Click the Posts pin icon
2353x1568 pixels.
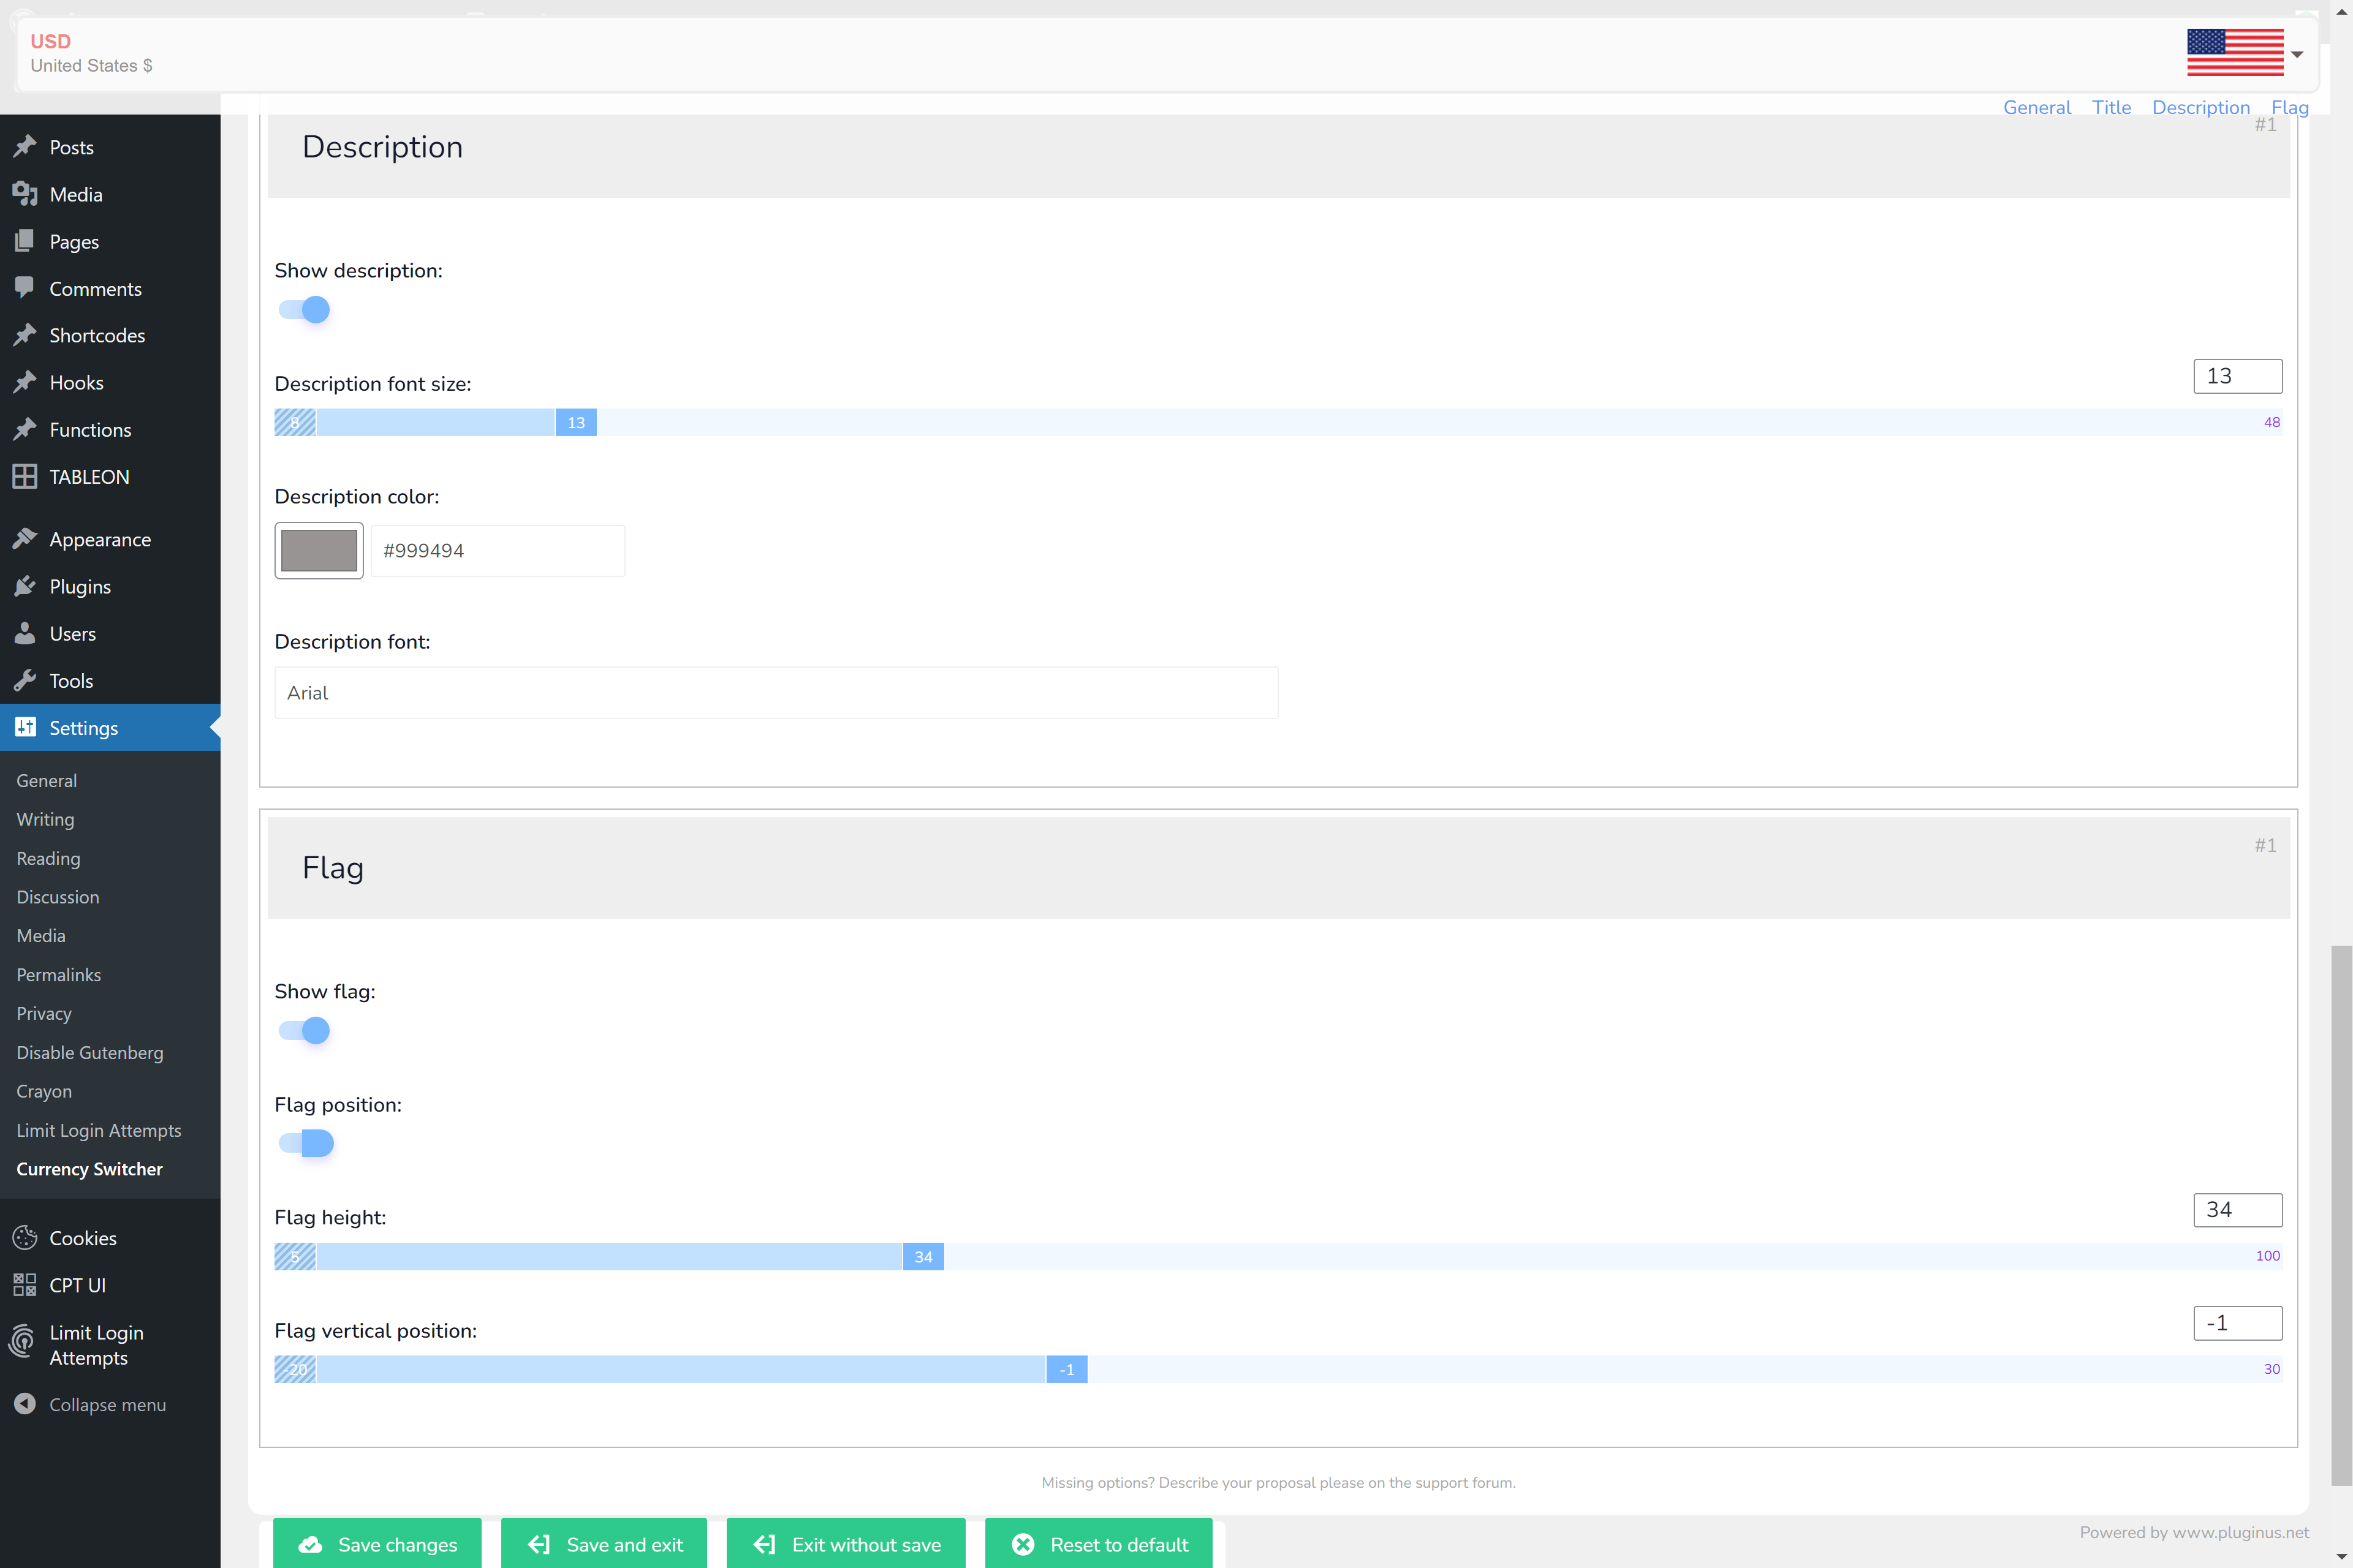click(25, 147)
